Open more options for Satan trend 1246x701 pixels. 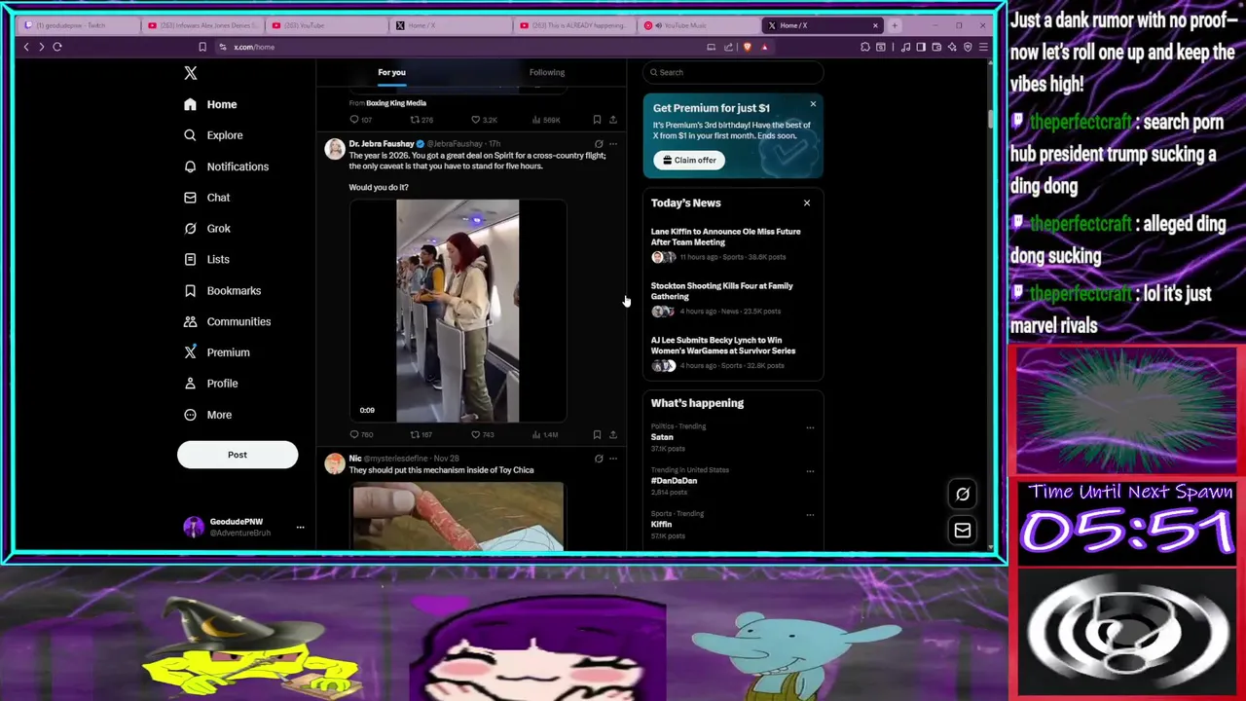[x=810, y=427]
